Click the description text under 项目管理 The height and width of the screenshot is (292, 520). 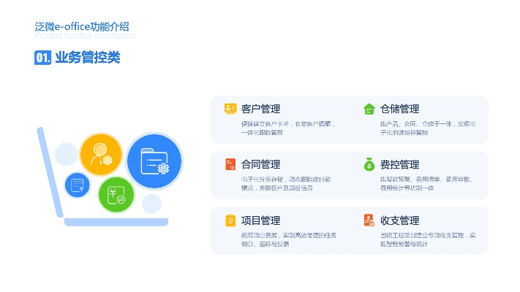(289, 239)
